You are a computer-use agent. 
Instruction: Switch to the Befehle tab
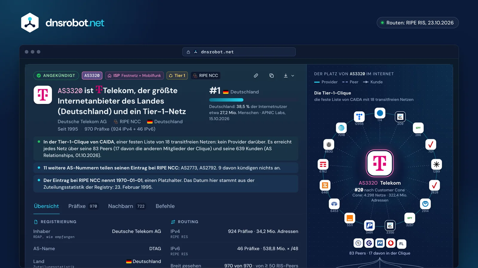coord(165,206)
